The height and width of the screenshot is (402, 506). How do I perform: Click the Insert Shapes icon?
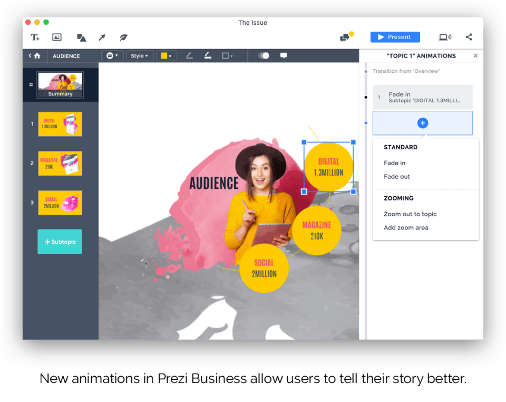(x=80, y=37)
